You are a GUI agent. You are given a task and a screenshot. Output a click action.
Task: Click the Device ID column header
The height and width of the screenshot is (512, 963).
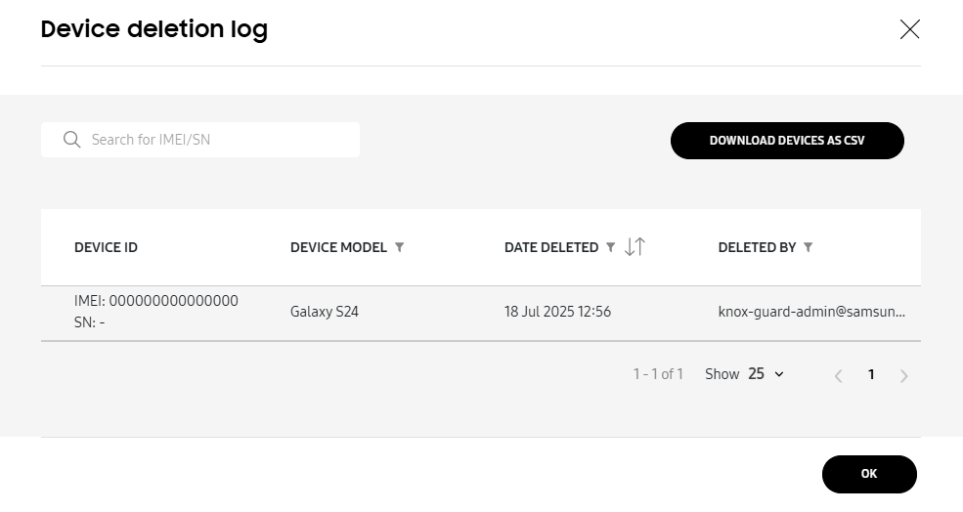[106, 247]
